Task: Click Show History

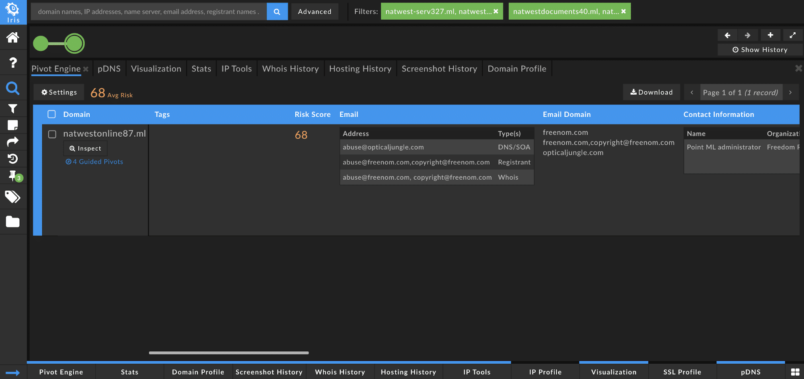Action: click(760, 49)
